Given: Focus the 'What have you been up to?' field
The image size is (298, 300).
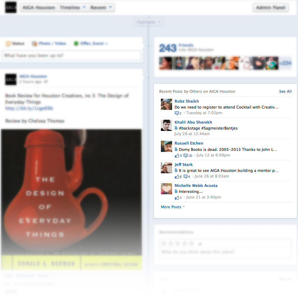Looking at the screenshot, I should click(x=71, y=56).
